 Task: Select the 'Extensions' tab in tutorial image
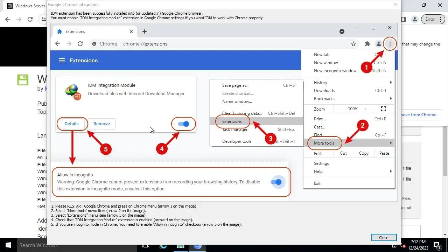(95, 31)
